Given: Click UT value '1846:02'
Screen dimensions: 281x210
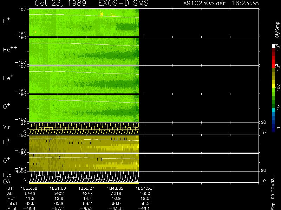Looking at the screenshot, I should [x=115, y=188].
